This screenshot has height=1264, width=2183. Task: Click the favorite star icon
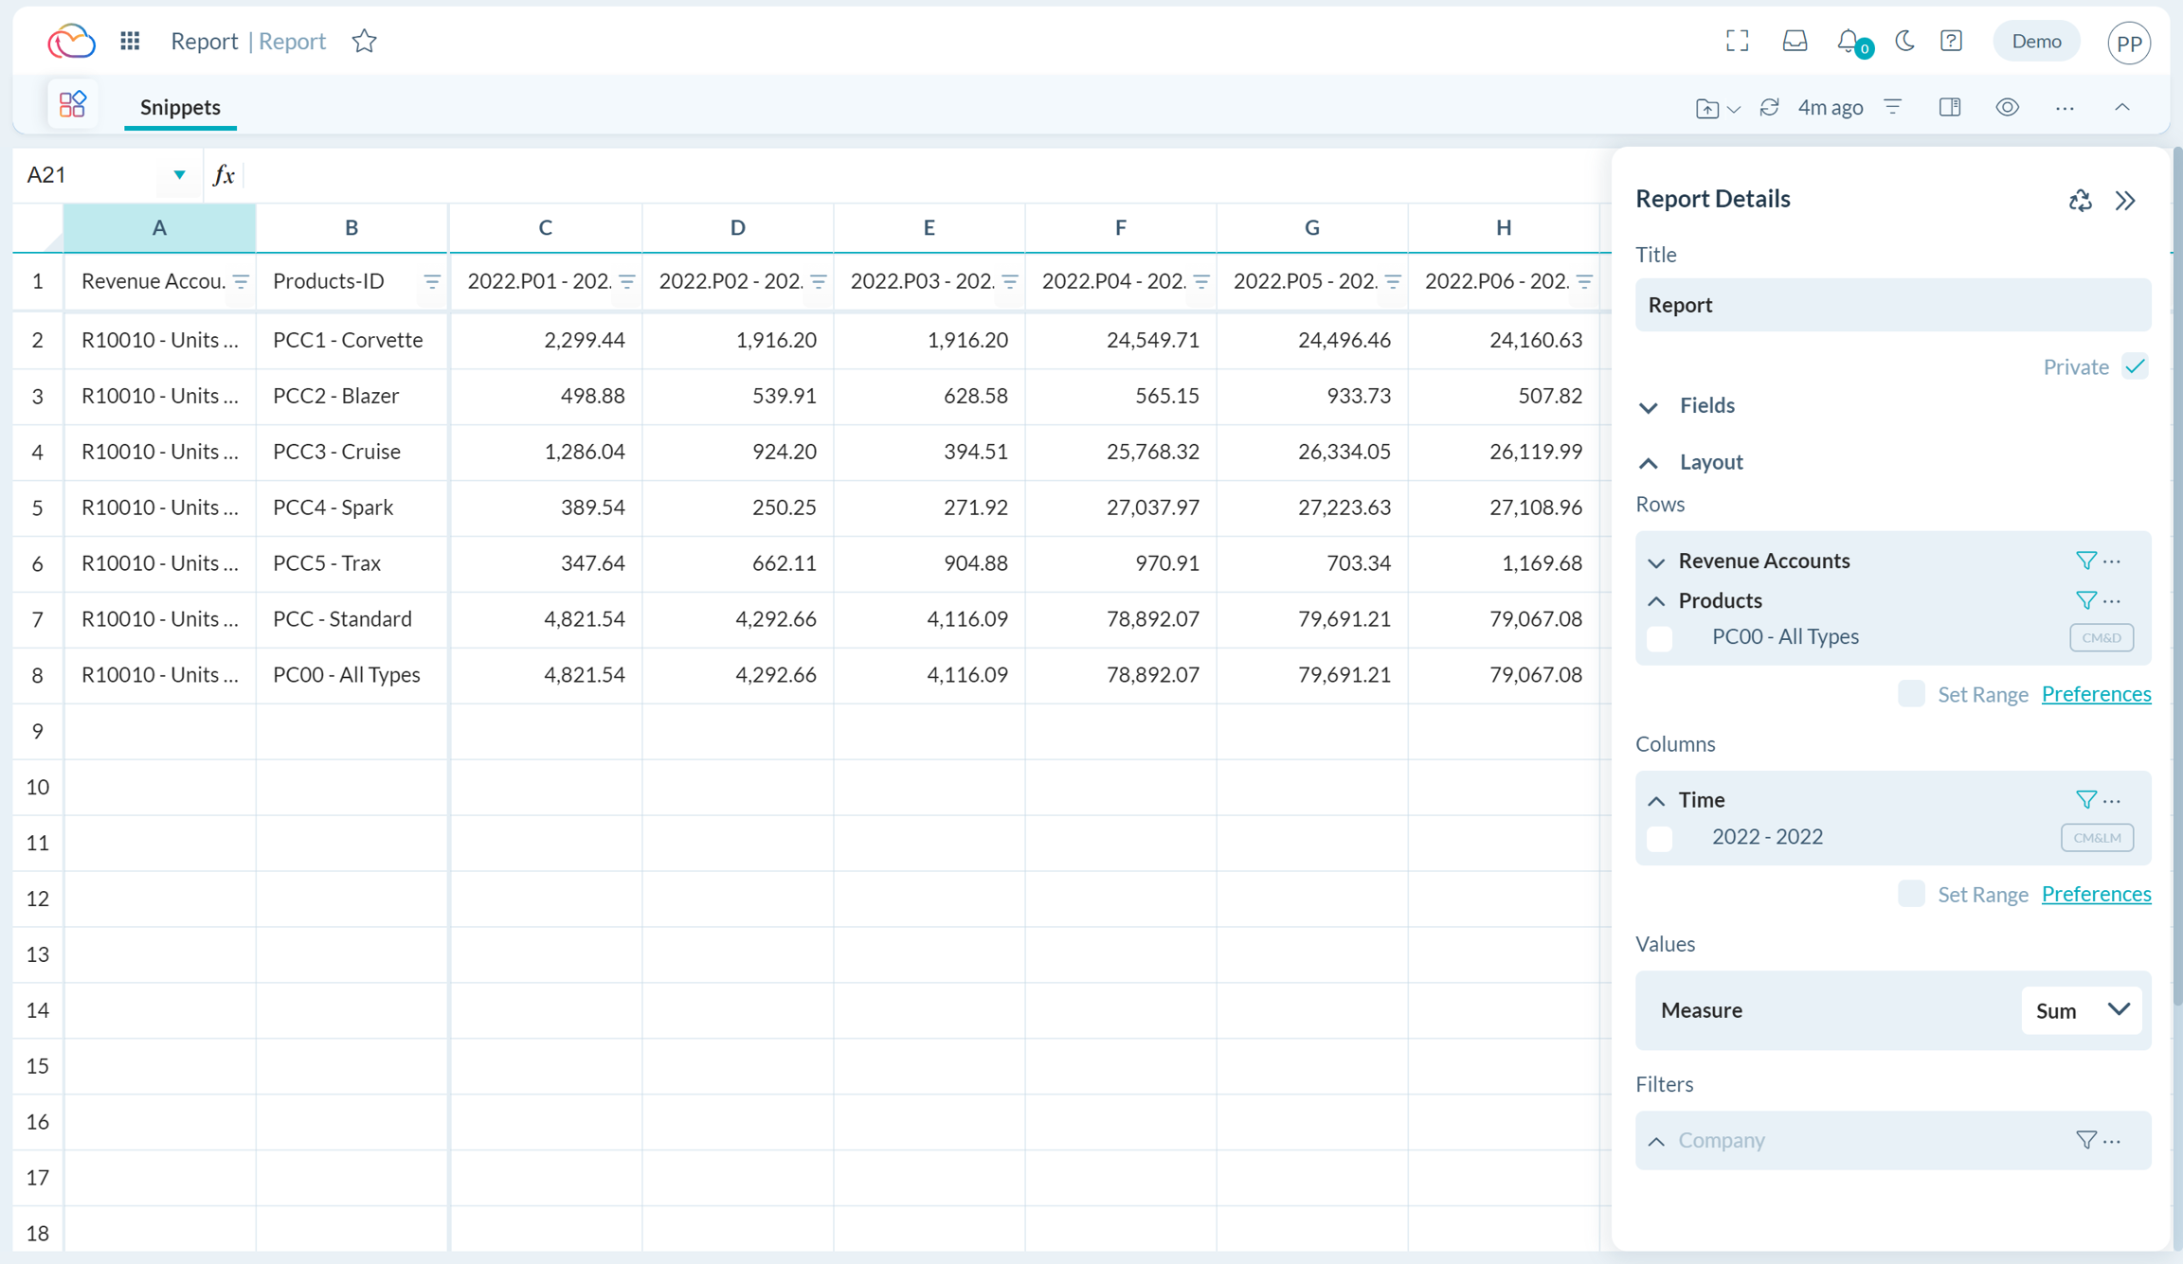pyautogui.click(x=364, y=42)
